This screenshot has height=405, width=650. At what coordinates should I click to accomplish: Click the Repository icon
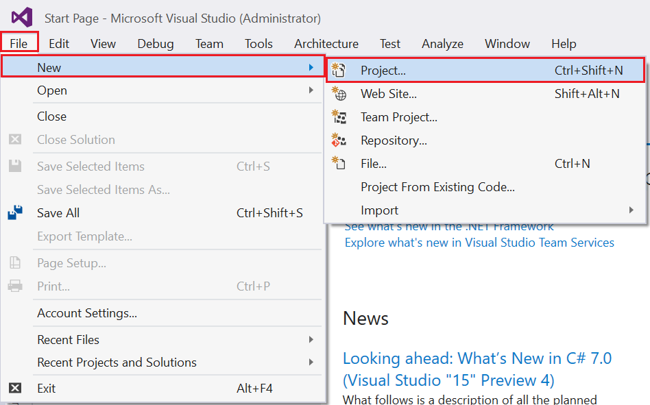(x=339, y=140)
